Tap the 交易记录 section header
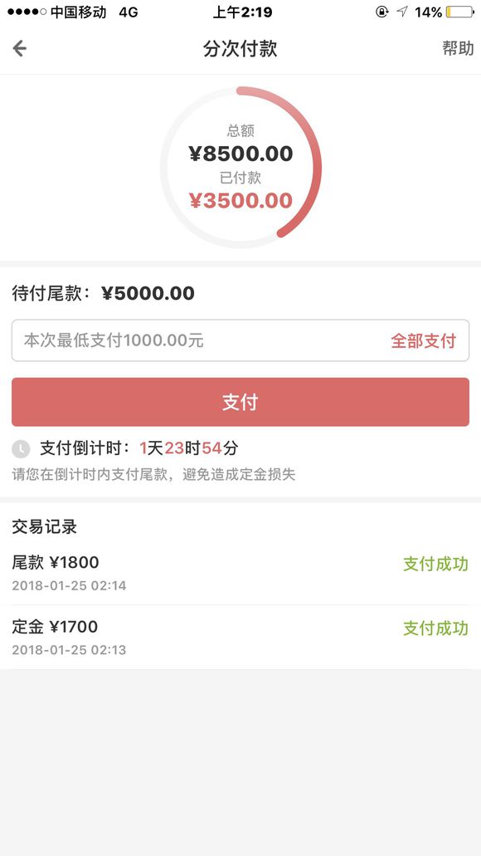Screen dimensions: 481x856 click(45, 527)
